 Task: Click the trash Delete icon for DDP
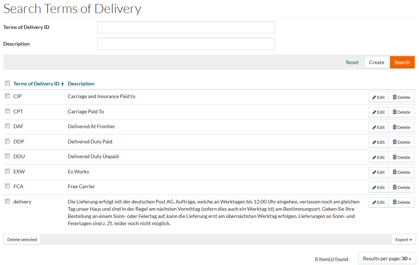(x=395, y=142)
